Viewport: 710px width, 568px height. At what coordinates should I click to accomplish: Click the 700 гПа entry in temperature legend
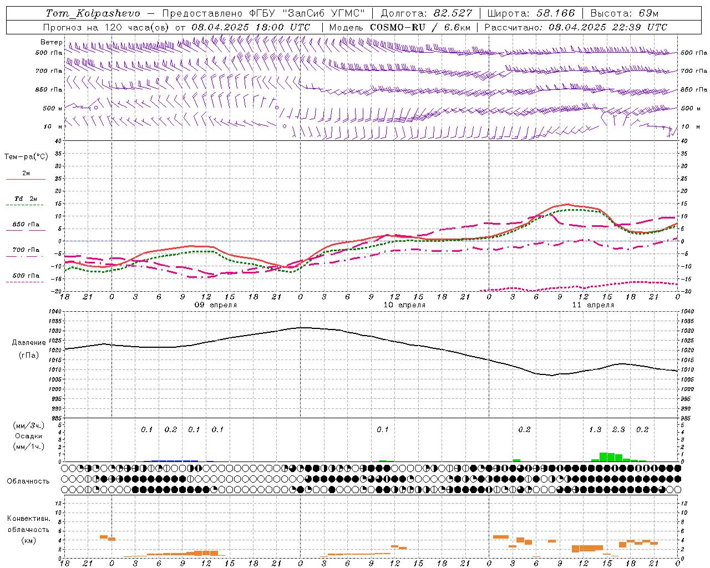26,250
